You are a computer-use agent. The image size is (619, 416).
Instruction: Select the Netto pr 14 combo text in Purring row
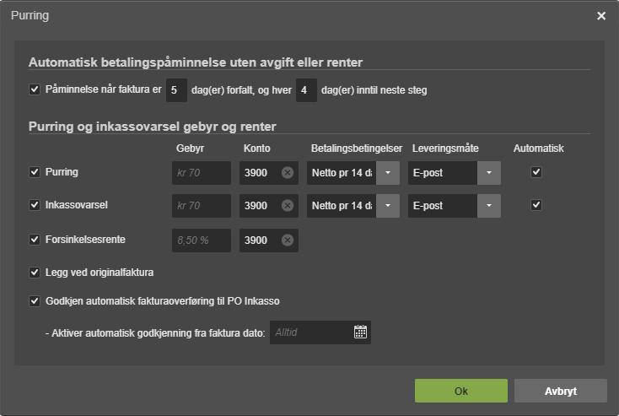pyautogui.click(x=342, y=173)
